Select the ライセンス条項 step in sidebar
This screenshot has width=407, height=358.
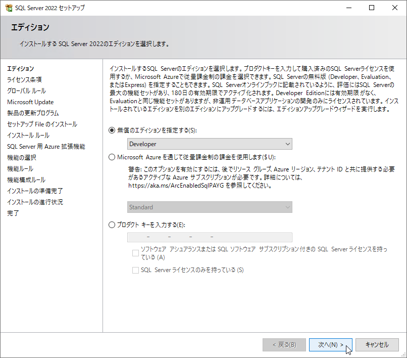click(24, 79)
